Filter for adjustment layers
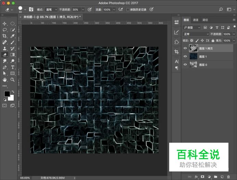Screen dimensions: 237x180 [211, 27]
